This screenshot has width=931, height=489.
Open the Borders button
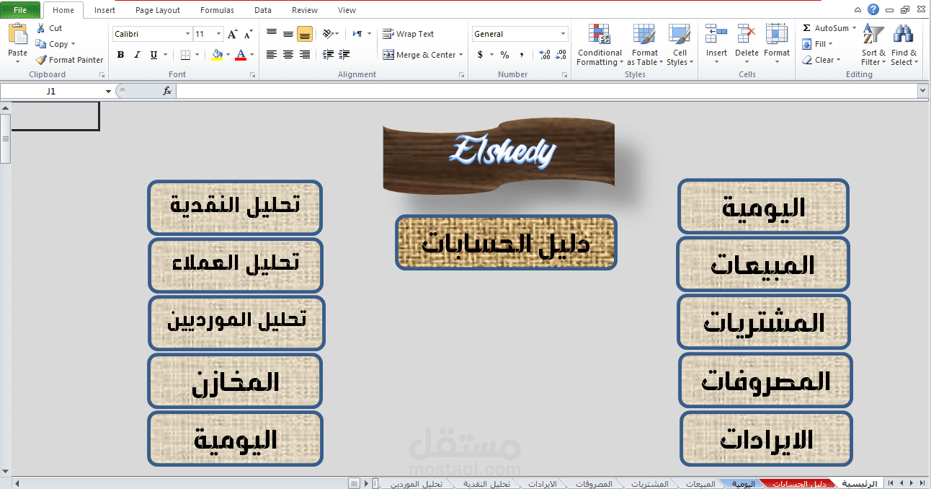tap(186, 55)
